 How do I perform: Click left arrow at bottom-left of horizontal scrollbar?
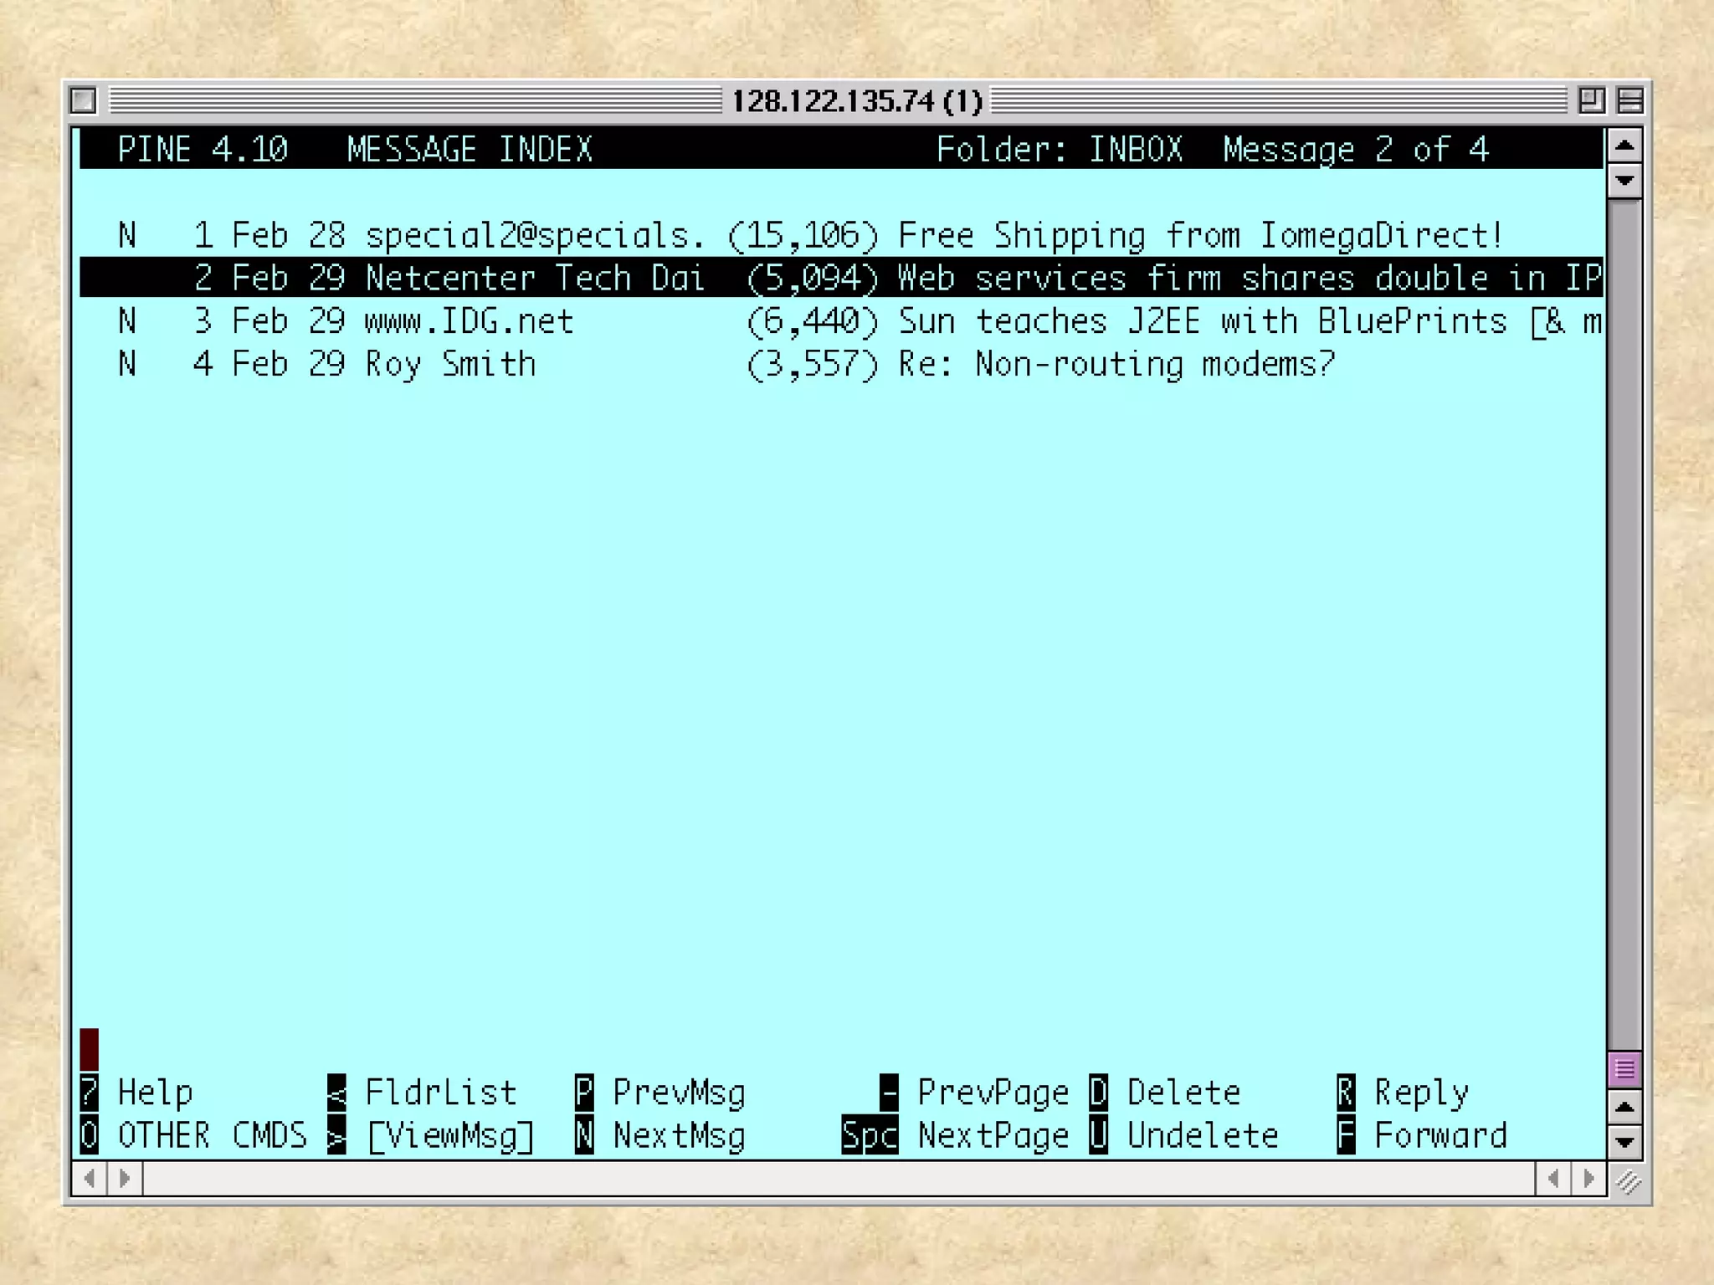[90, 1179]
